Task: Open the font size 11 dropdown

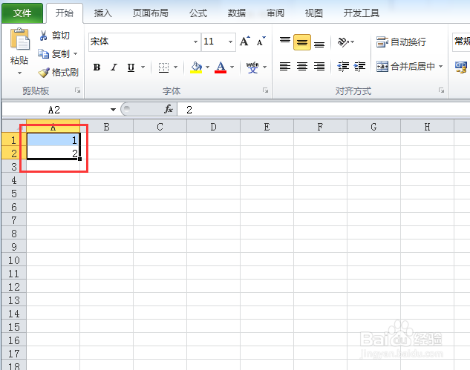Action: coord(230,42)
